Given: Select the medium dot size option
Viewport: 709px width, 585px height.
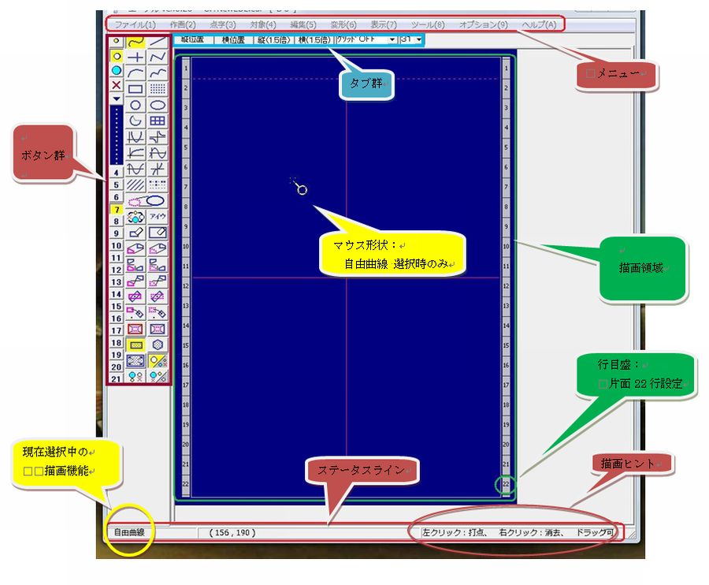Looking at the screenshot, I should [117, 56].
